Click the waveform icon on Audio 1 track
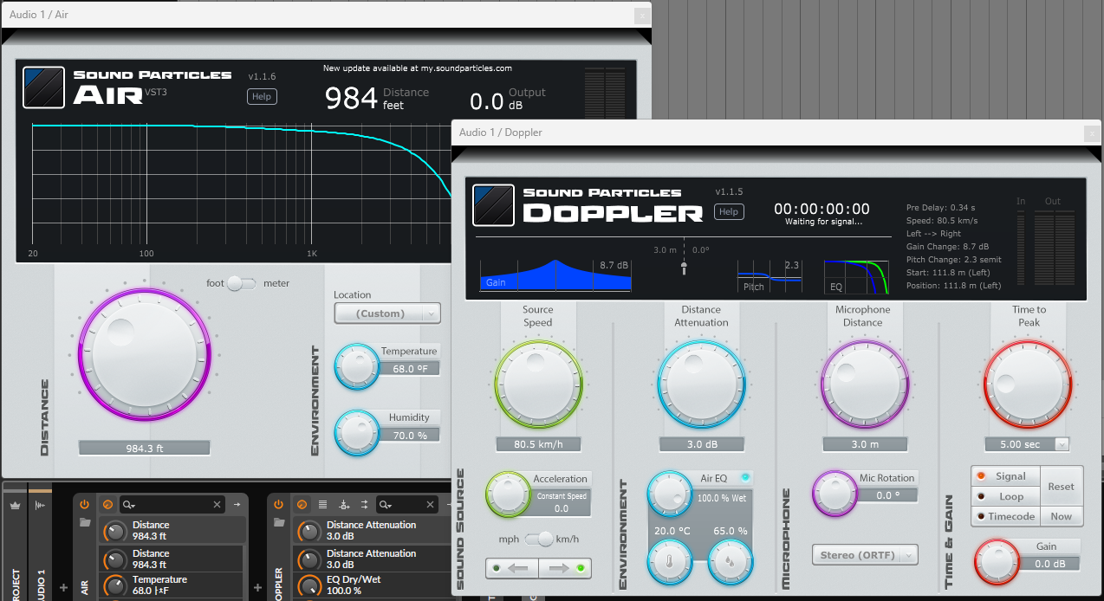This screenshot has width=1104, height=601. pyautogui.click(x=40, y=505)
